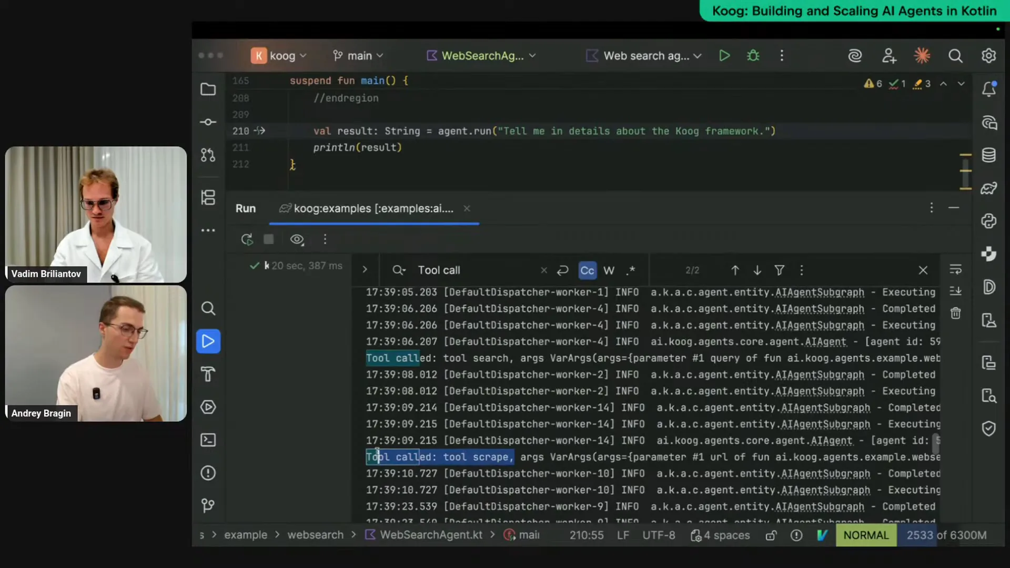Click the memory indicator 2533 of 6300M
This screenshot has width=1010, height=568.
point(946,535)
